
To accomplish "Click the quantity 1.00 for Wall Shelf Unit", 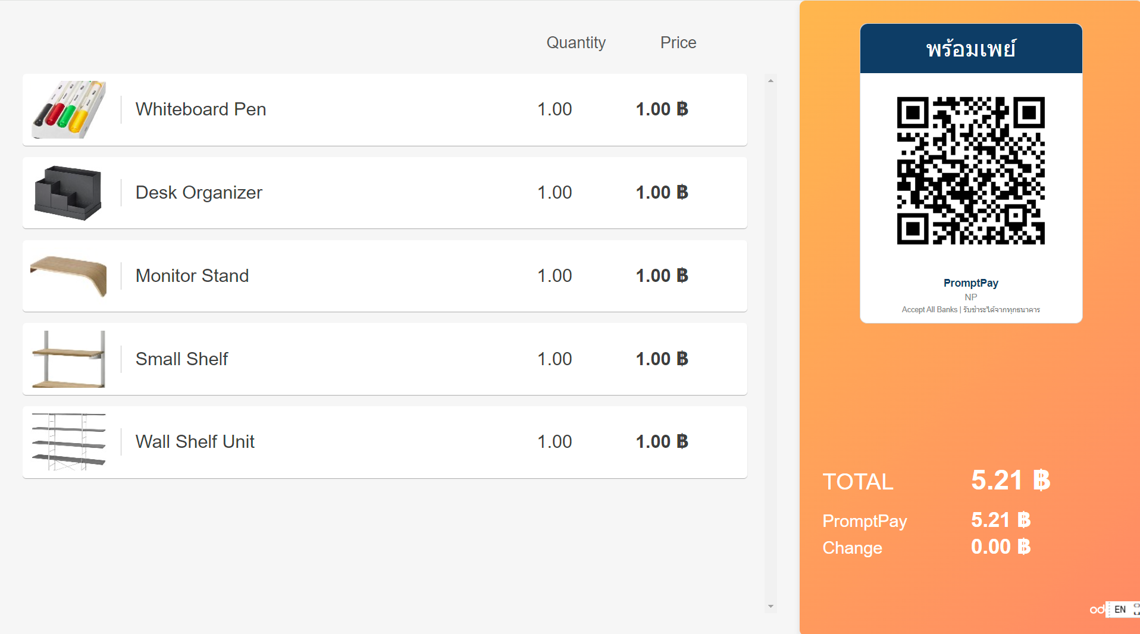I will coord(555,442).
